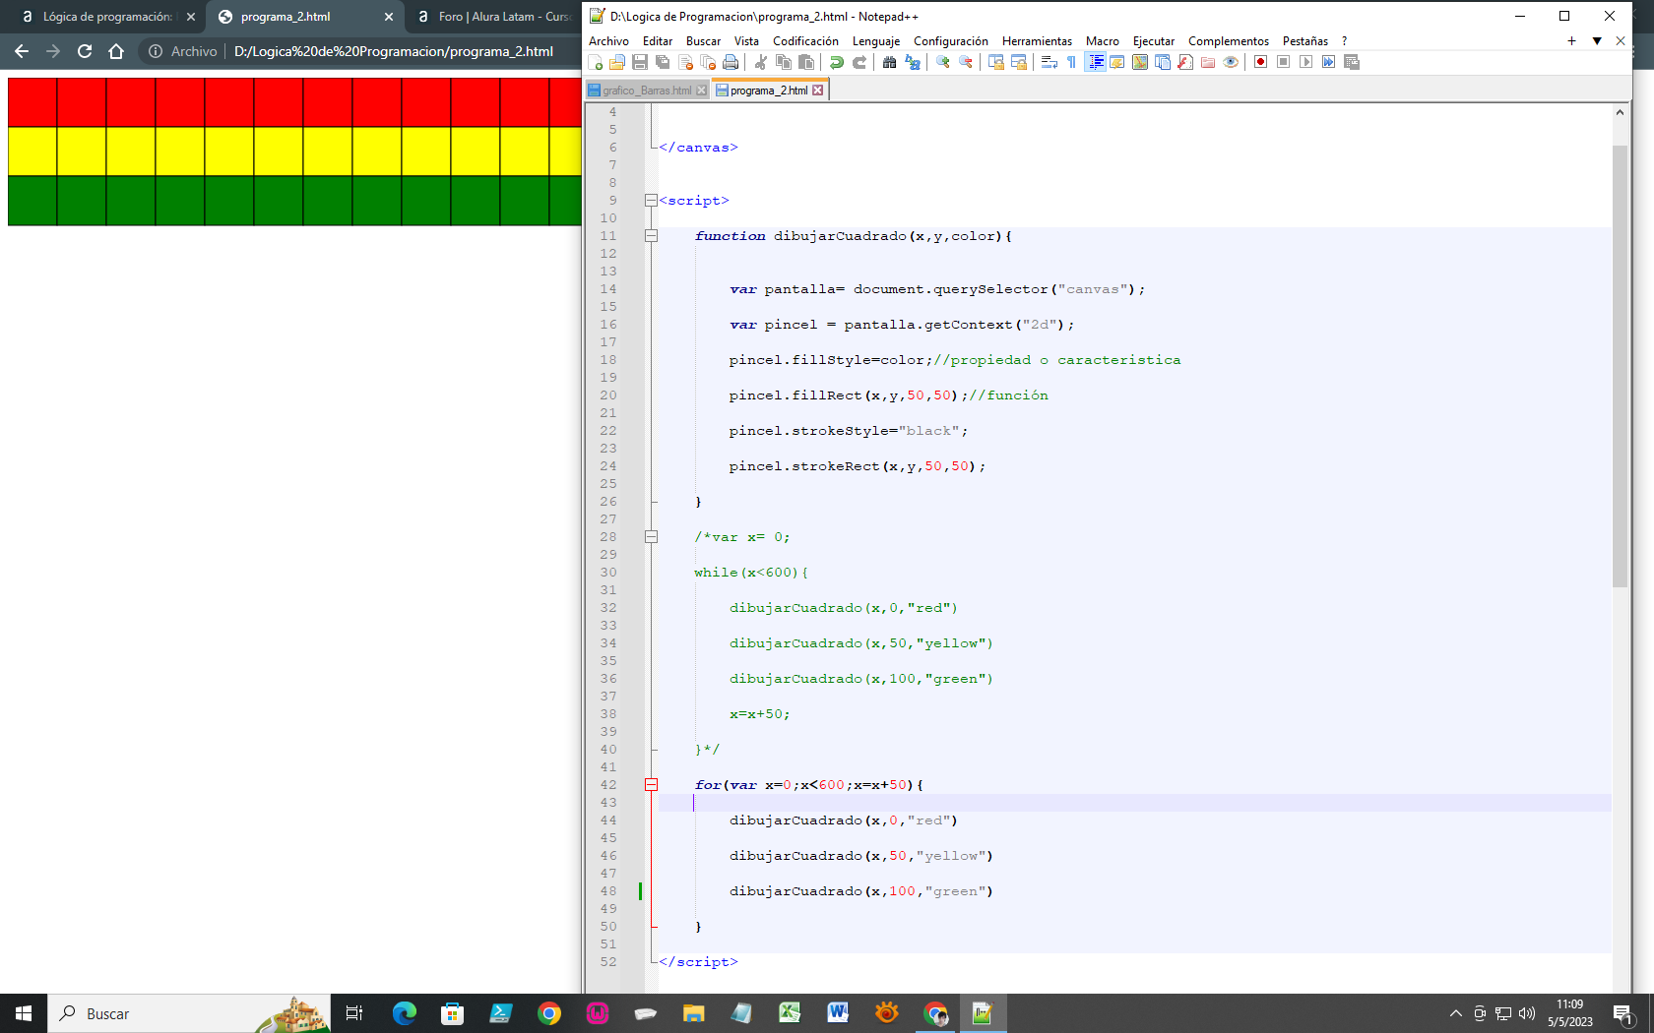Open Find with binoculars icon
This screenshot has width=1654, height=1033.
click(x=889, y=62)
